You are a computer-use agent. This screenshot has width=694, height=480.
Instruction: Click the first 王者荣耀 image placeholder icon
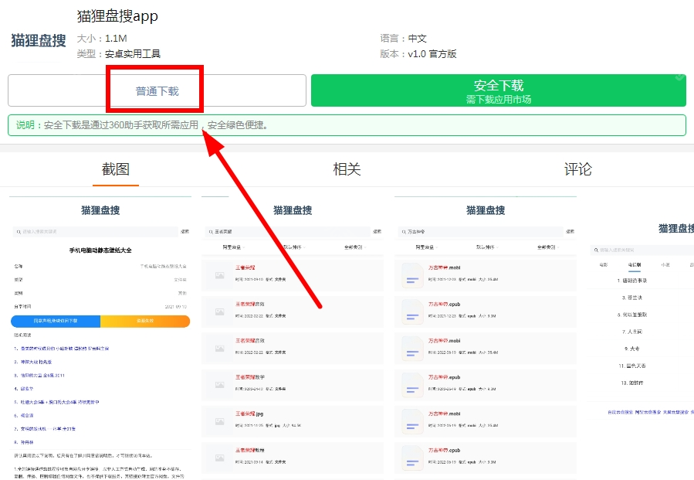[220, 274]
